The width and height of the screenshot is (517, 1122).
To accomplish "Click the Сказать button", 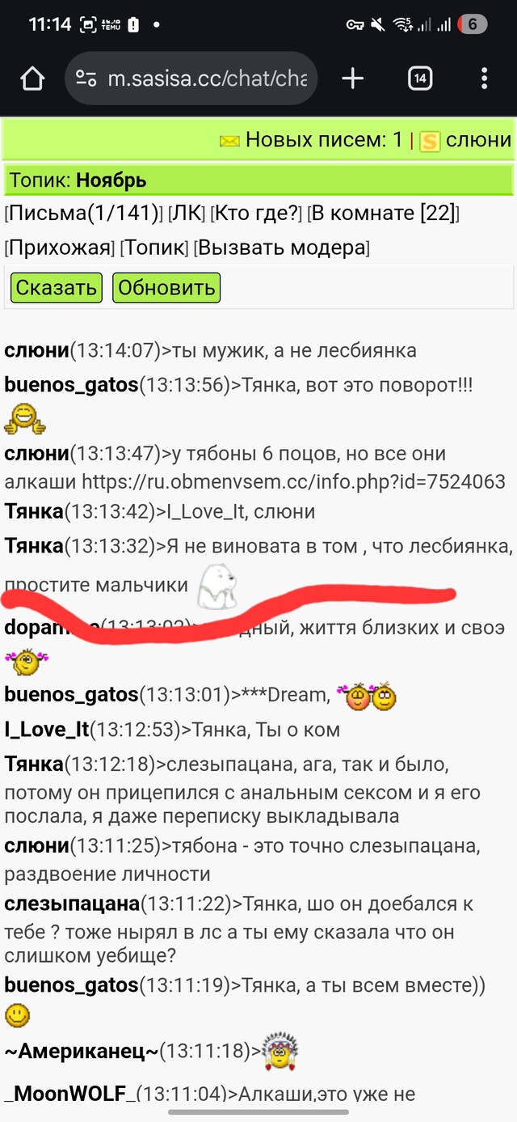I will 57,287.
